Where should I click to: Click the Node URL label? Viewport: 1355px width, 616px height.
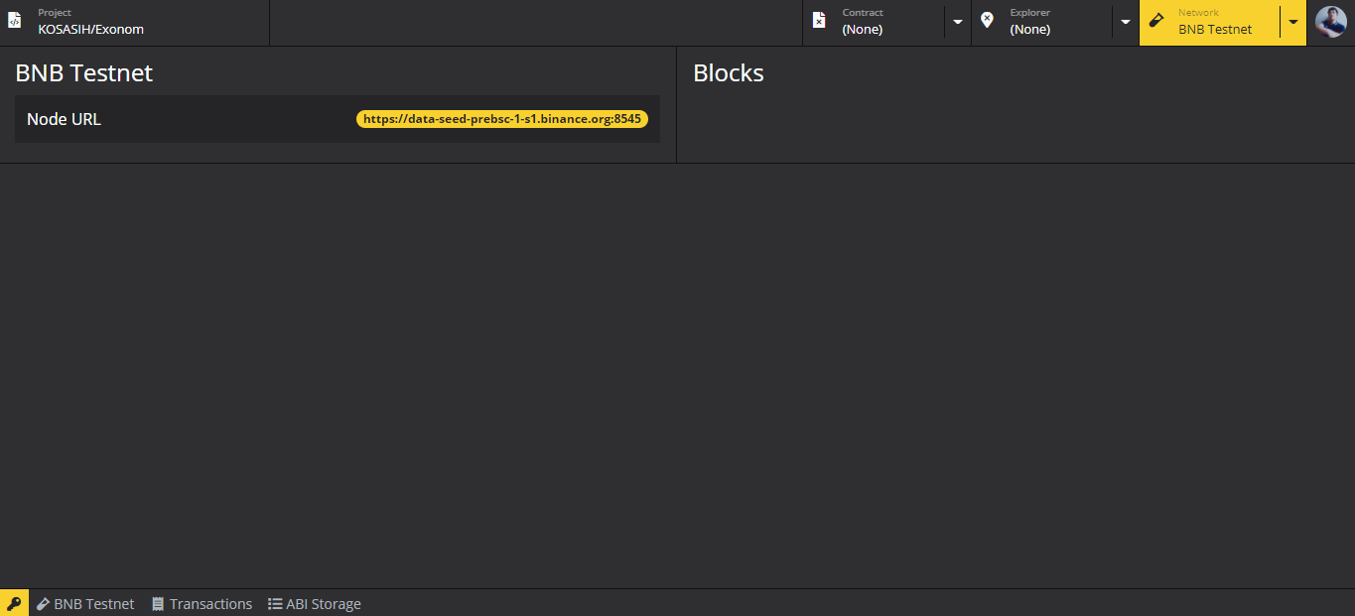(x=64, y=119)
